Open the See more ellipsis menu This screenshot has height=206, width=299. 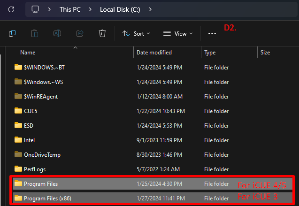212,34
